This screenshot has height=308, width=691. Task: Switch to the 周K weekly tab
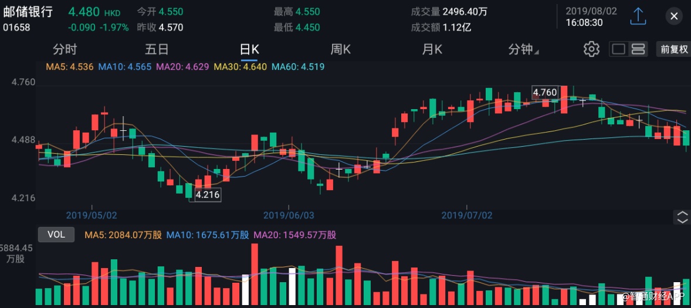tap(340, 49)
